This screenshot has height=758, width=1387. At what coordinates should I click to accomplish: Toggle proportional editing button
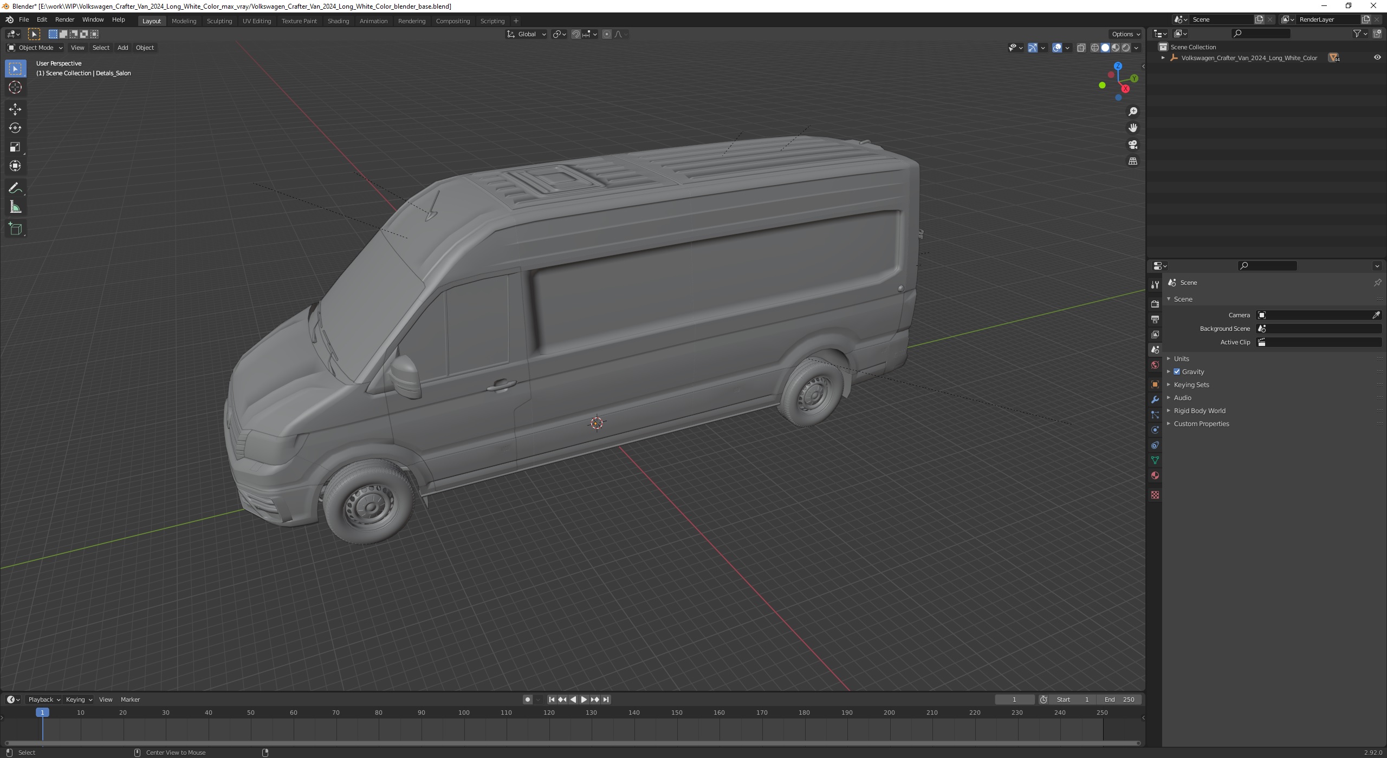tap(606, 34)
